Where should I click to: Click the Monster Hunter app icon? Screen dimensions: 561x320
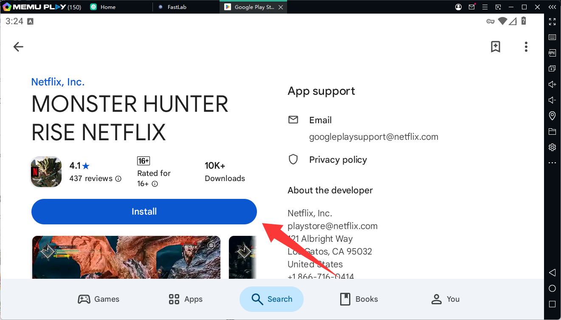(x=46, y=172)
